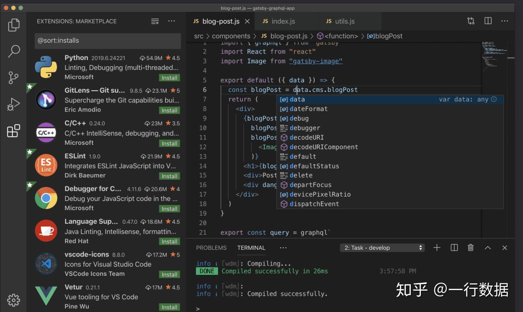The image size is (523, 312).
Task: Close the blog-post.js tab
Action: [247, 21]
